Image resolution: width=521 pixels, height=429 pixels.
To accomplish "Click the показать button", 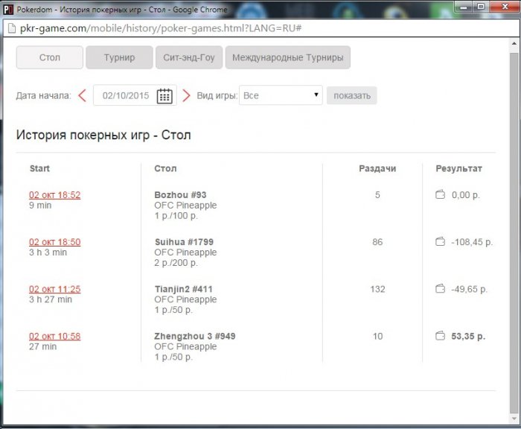I will 352,96.
